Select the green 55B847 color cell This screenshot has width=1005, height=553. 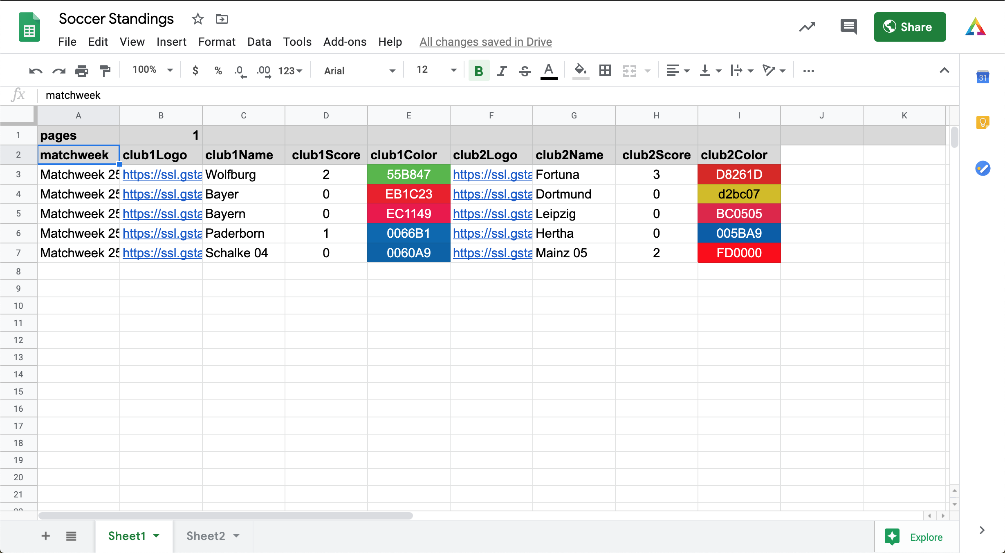pos(408,174)
